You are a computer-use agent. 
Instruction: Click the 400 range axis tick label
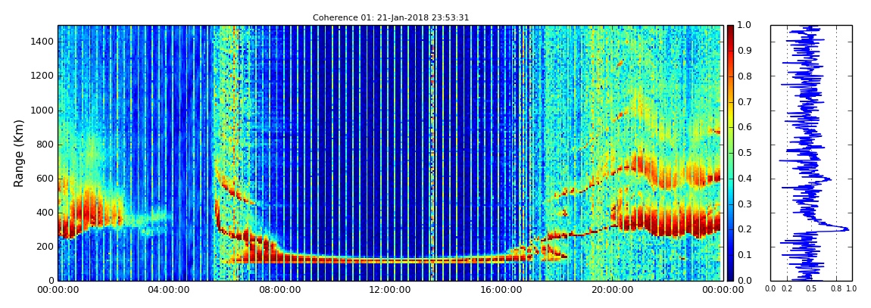46,213
